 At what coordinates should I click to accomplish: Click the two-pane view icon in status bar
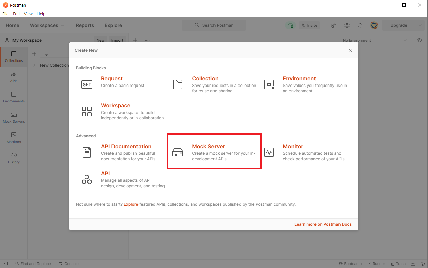coord(413,264)
